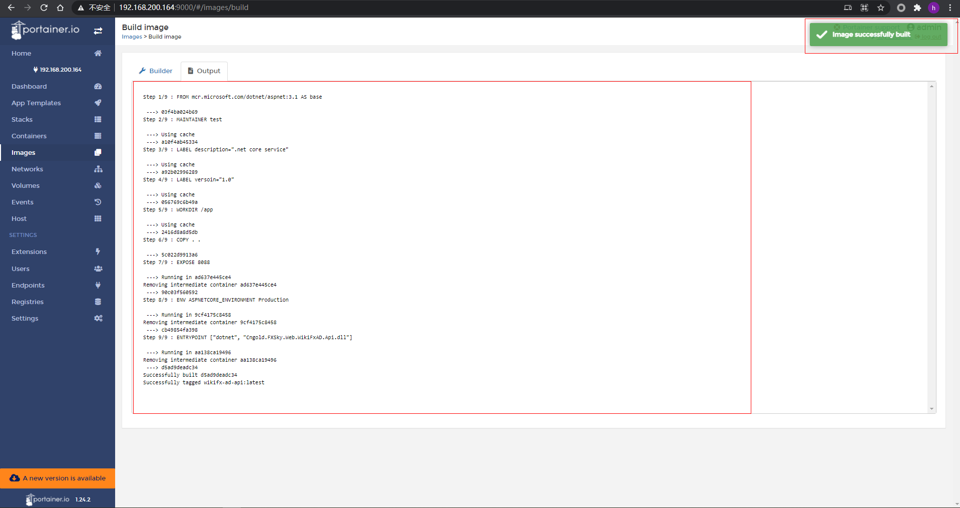
Task: Dismiss the 'Image successfully built' notification
Action: (878, 35)
